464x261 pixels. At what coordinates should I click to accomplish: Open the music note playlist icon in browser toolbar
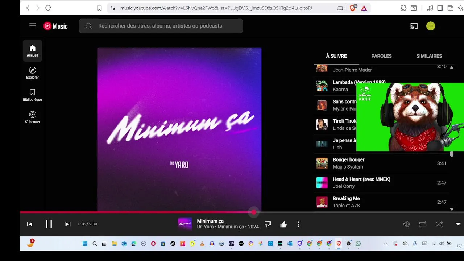click(x=430, y=8)
